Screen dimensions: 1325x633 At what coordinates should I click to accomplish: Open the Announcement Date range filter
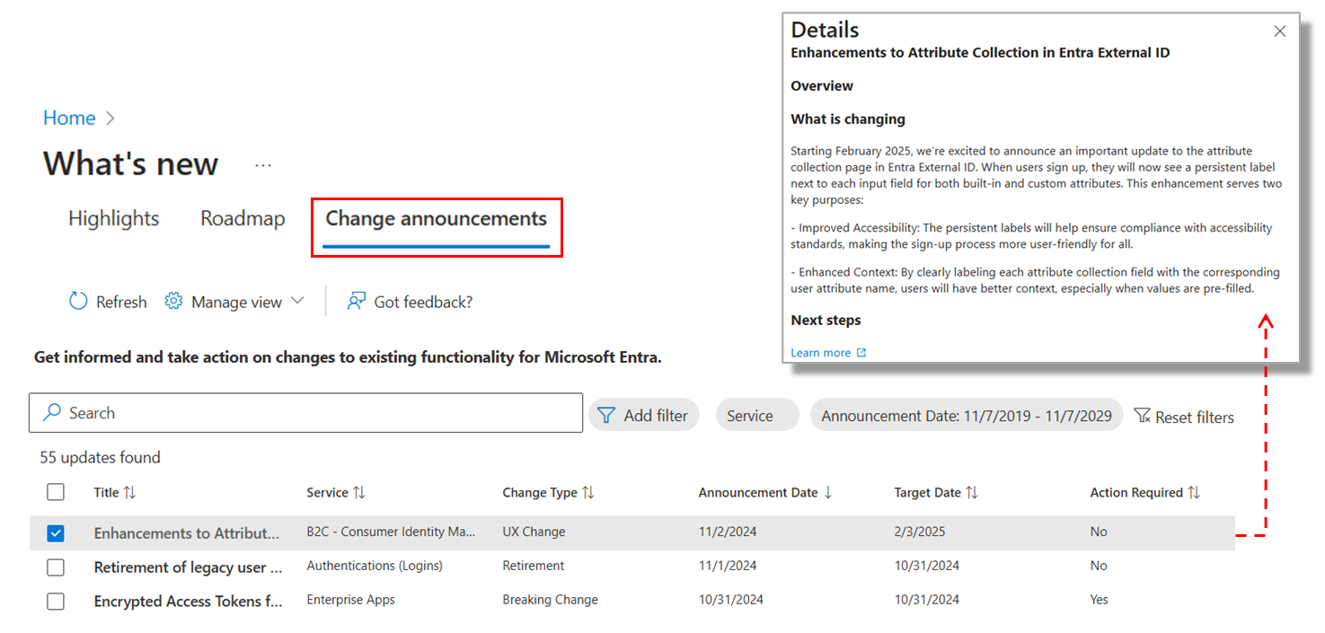click(x=966, y=415)
